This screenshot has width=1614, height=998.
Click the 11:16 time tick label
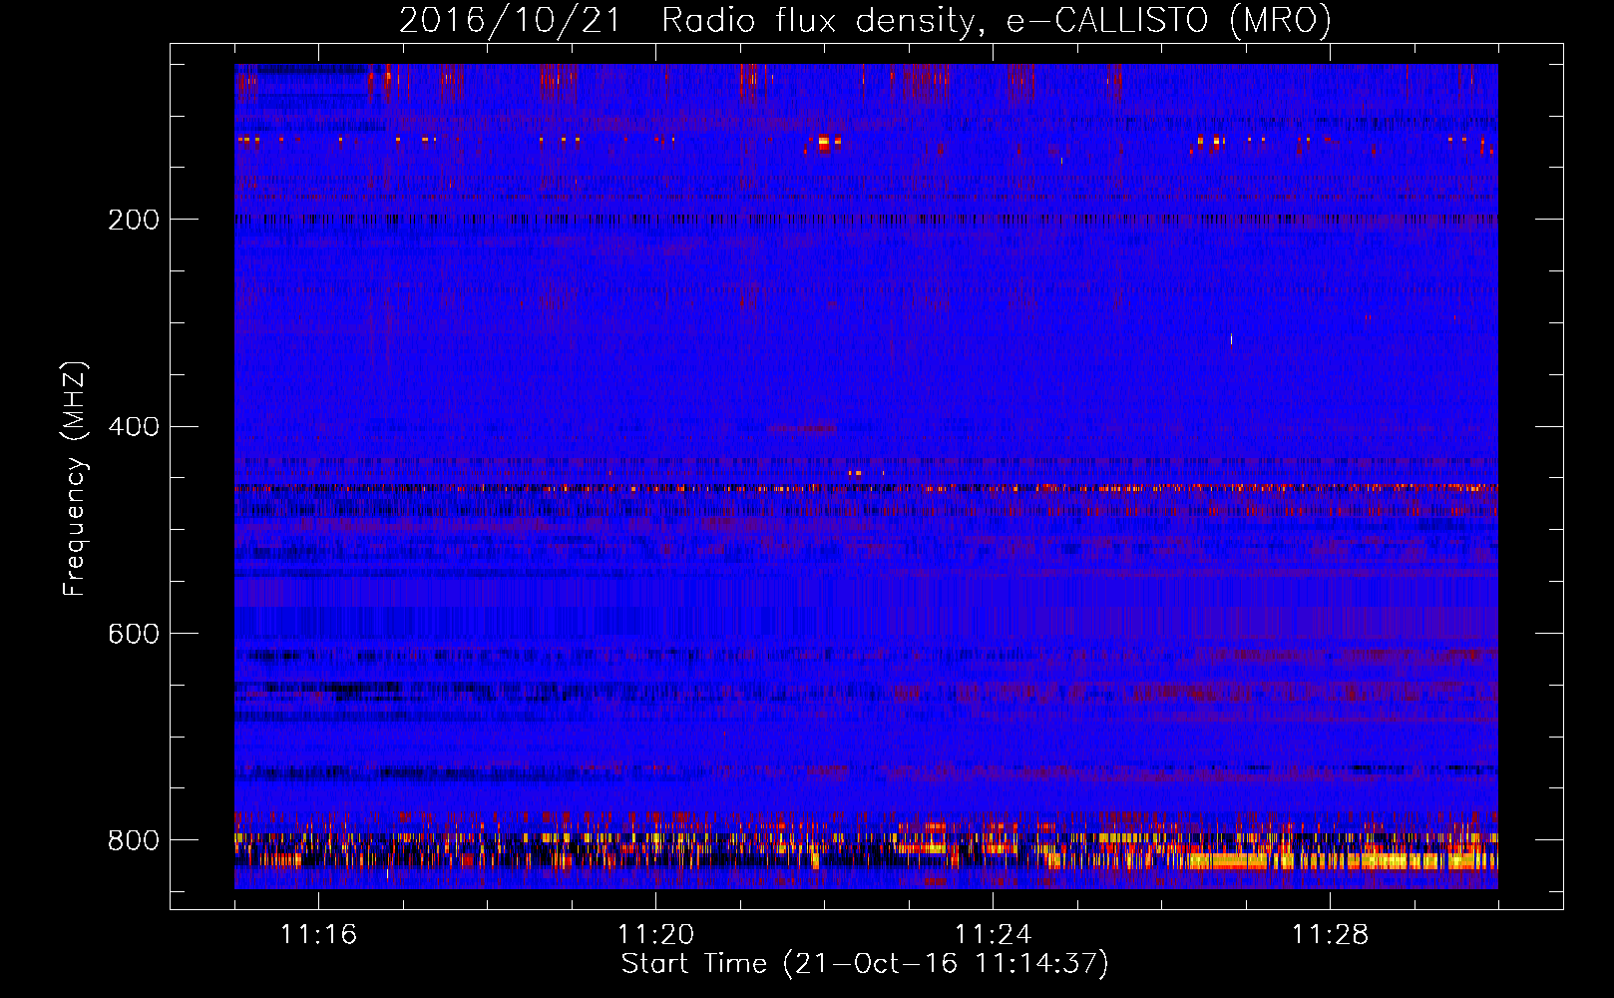(x=319, y=934)
